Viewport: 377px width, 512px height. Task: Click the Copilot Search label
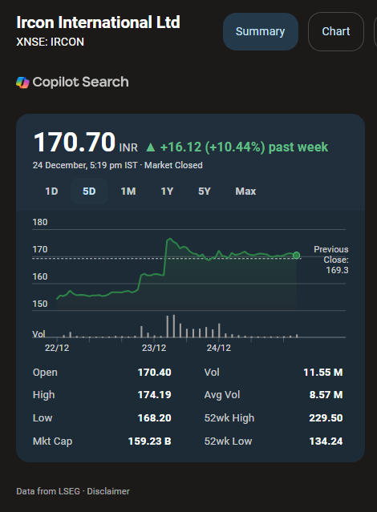80,82
